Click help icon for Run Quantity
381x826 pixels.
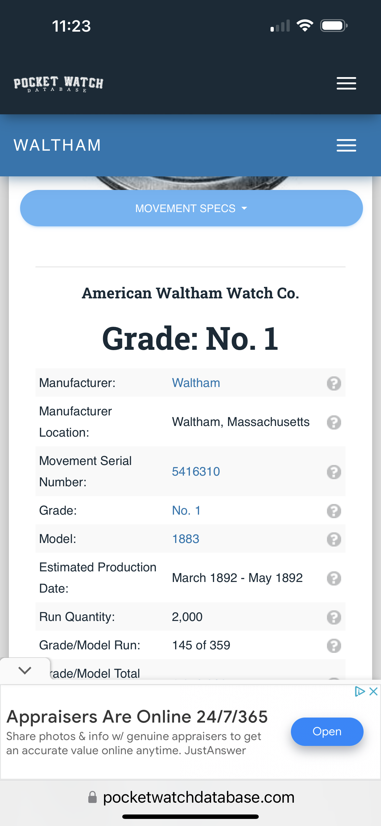click(333, 617)
